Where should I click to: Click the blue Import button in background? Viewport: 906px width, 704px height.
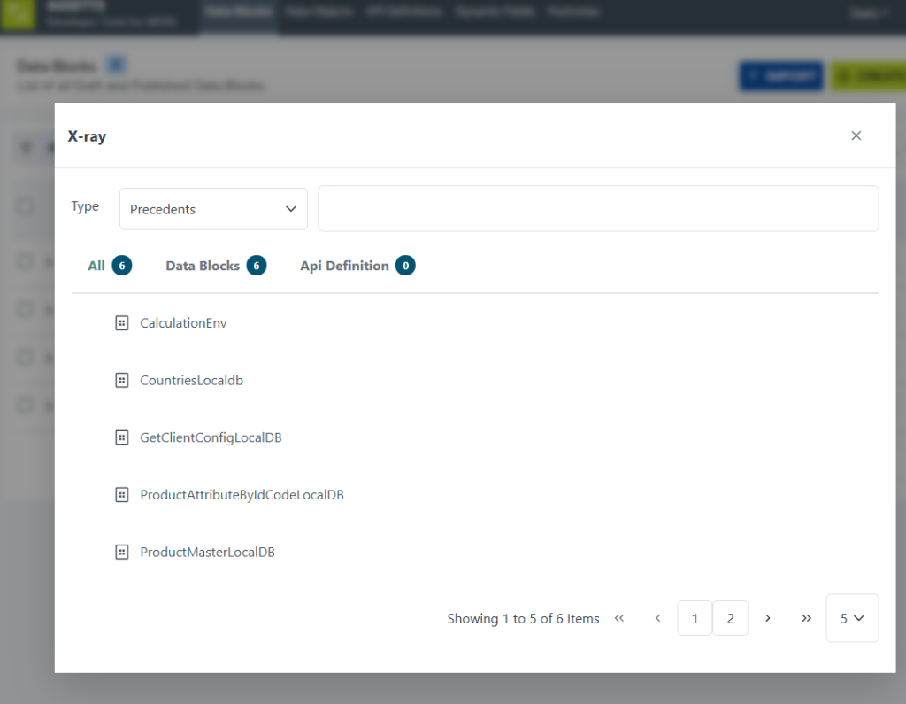click(x=781, y=76)
